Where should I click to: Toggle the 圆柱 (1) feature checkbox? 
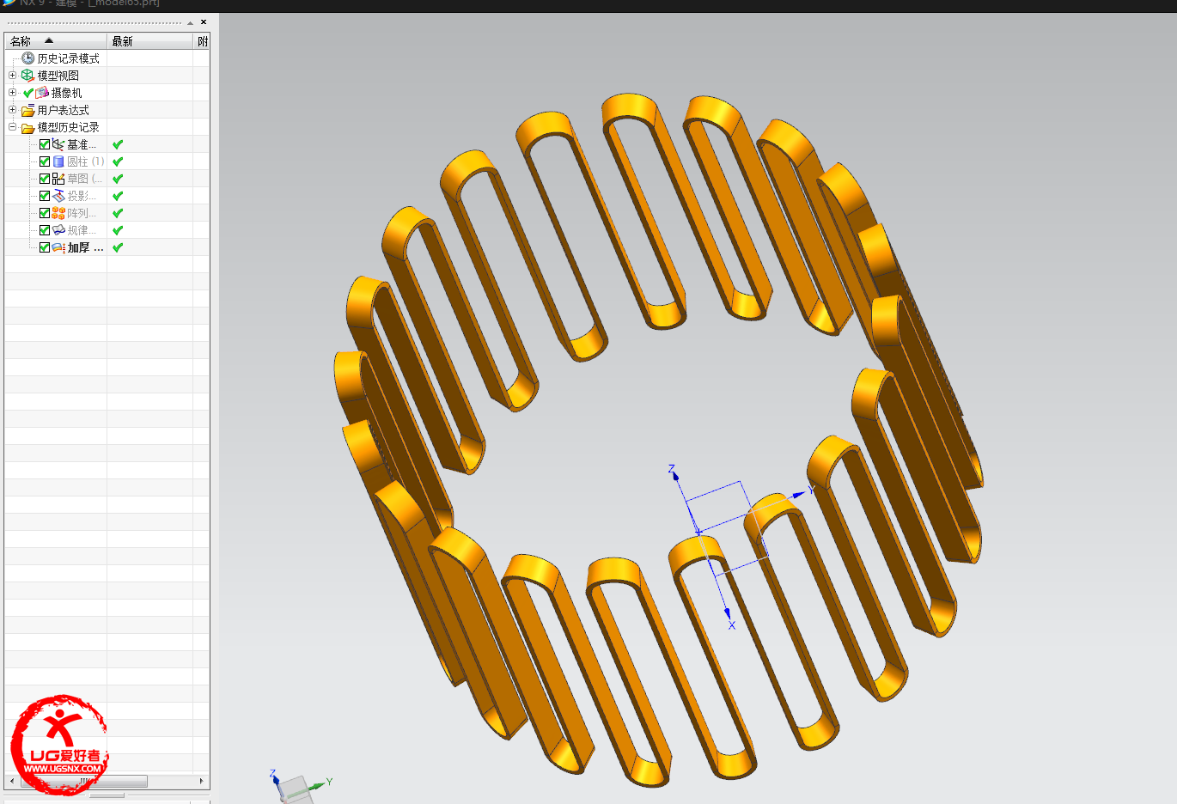click(x=45, y=161)
